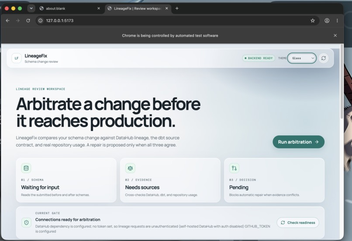The height and width of the screenshot is (241, 352).
Task: Click the page's vertical scrollbar
Action: click(342, 81)
